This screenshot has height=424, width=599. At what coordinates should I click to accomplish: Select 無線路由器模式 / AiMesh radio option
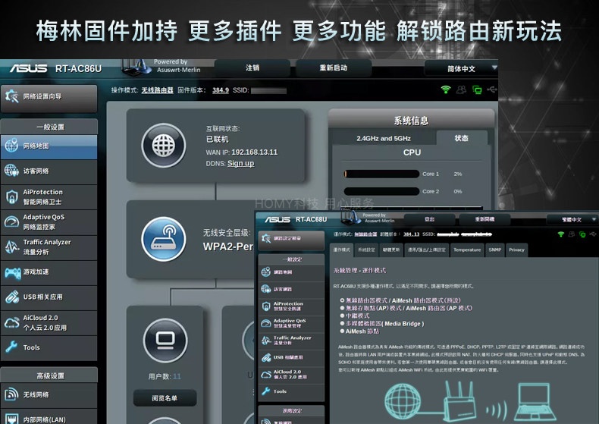click(x=342, y=300)
